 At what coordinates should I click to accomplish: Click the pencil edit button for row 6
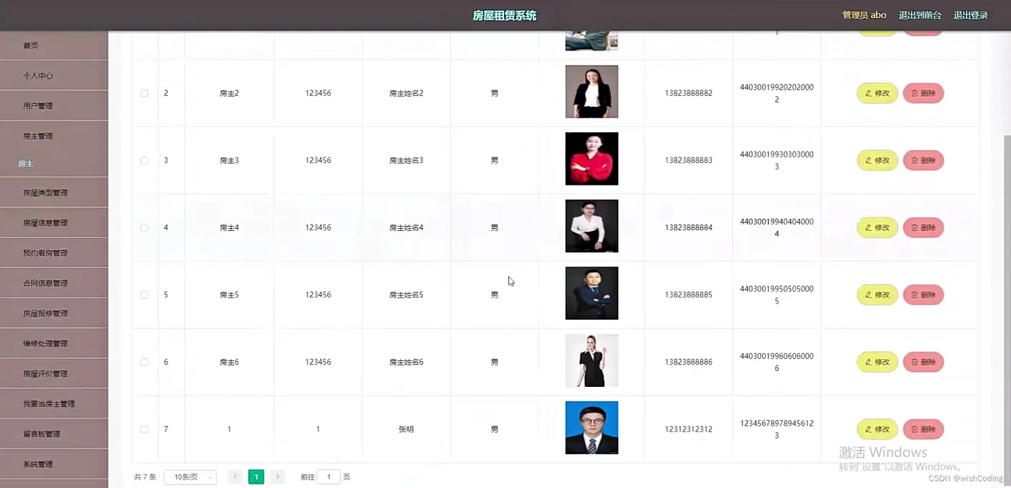click(x=877, y=362)
